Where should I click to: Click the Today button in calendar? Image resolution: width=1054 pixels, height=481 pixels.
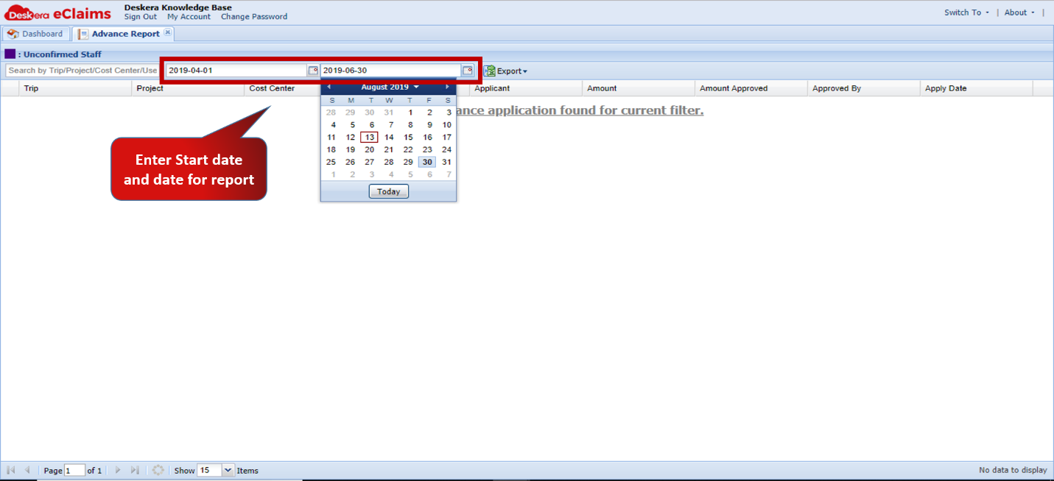388,191
